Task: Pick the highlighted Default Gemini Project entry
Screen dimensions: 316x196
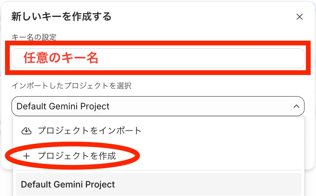Action: [159, 184]
